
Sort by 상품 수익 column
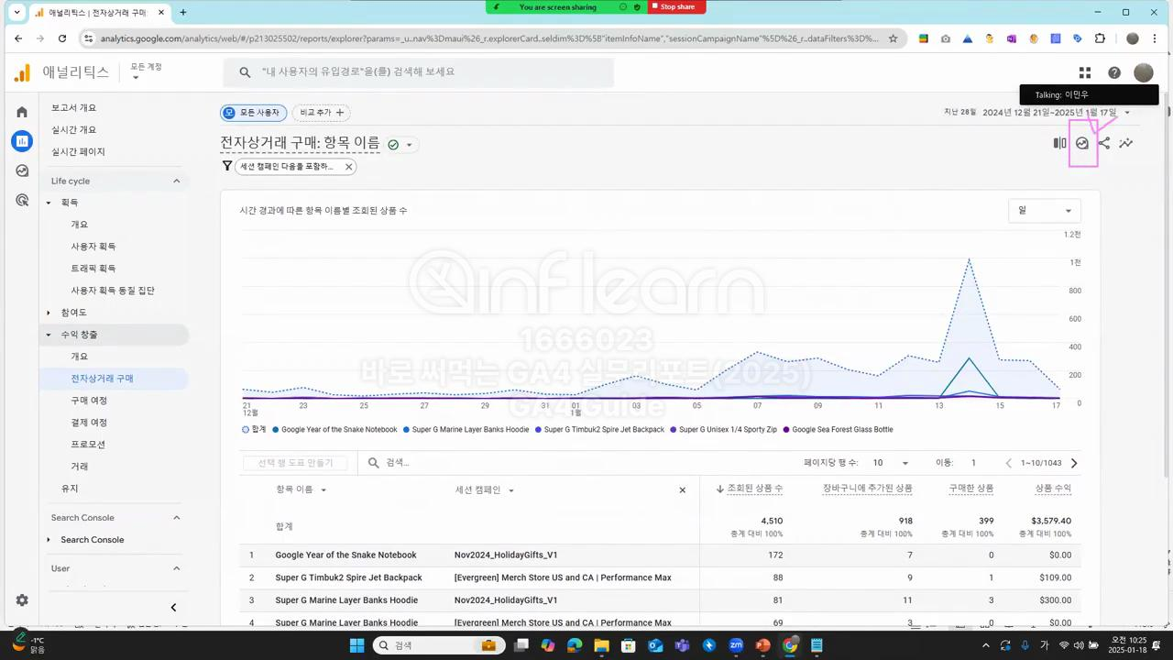click(x=1053, y=489)
